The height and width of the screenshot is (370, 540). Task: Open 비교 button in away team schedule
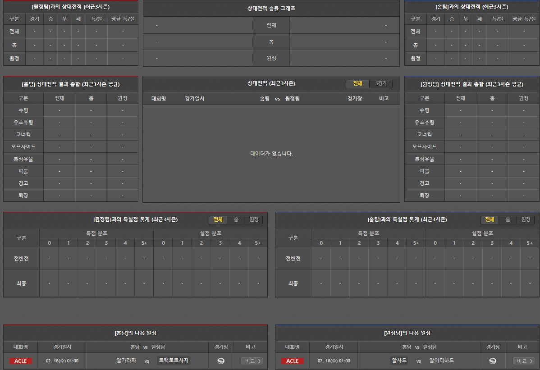point(523,361)
